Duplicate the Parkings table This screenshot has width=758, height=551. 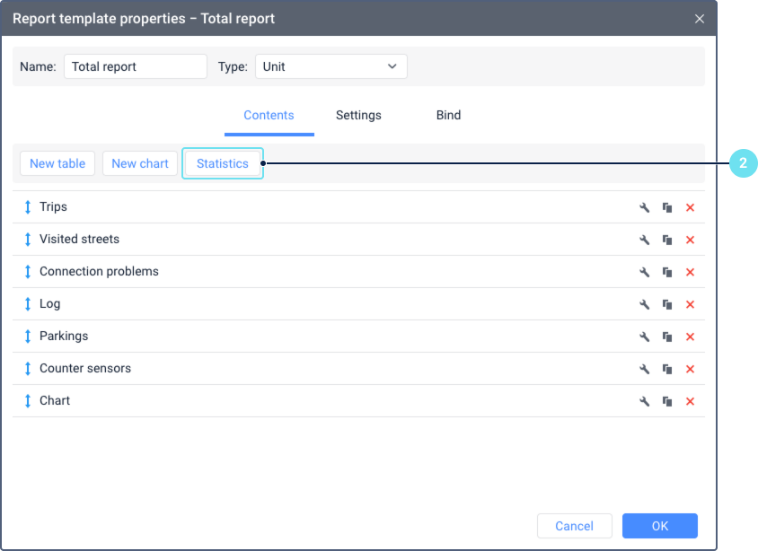pos(667,337)
